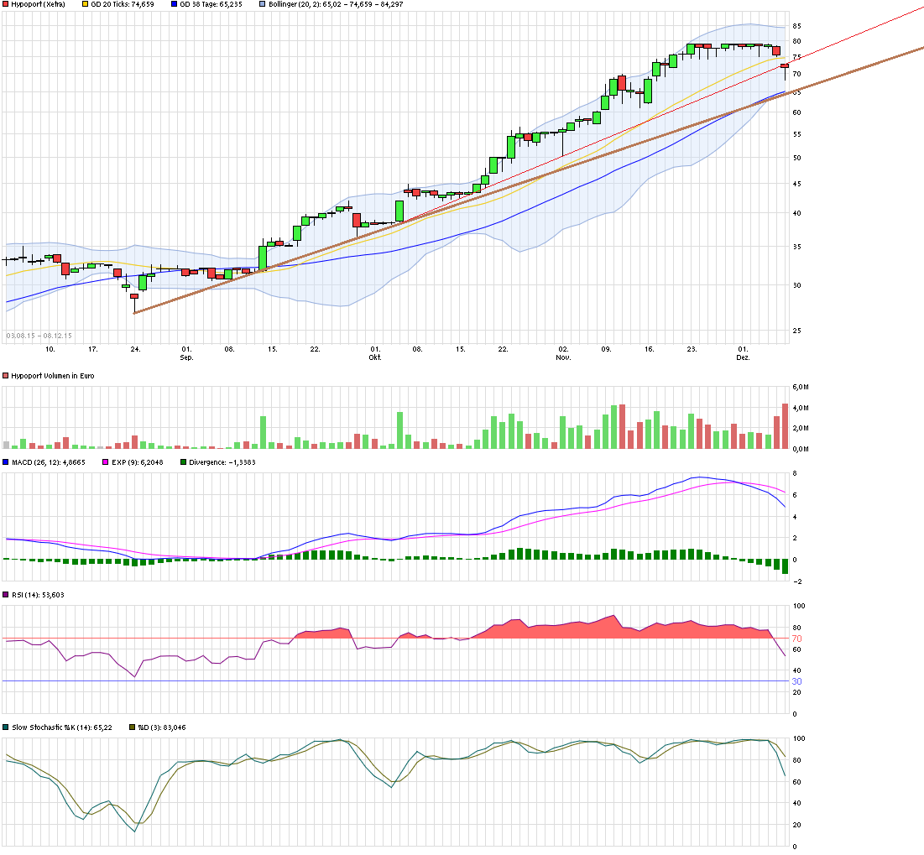Click the 6,0M volume axis label
This screenshot has height=855, width=924.
tap(801, 387)
